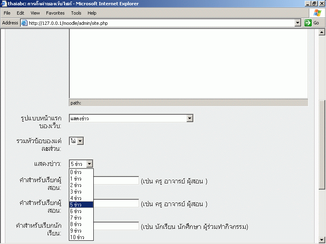Image resolution: width=326 pixels, height=244 pixels.
Task: Open the Tools menu
Action: (x=76, y=13)
